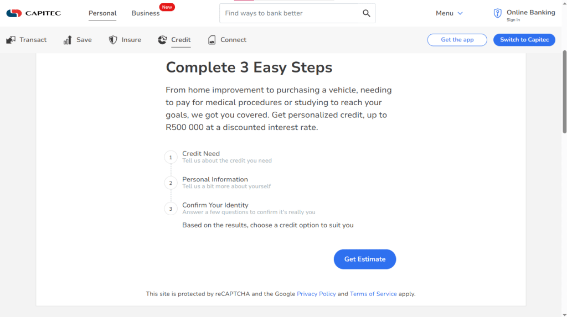
Task: Click the Insure shield icon
Action: pos(113,40)
